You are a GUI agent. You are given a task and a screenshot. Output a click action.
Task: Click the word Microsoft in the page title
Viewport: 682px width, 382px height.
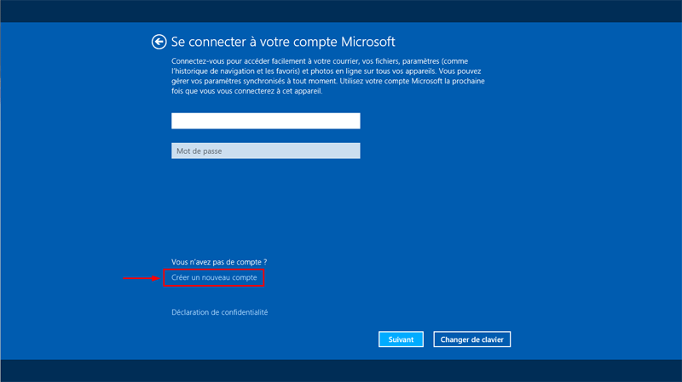tap(368, 42)
